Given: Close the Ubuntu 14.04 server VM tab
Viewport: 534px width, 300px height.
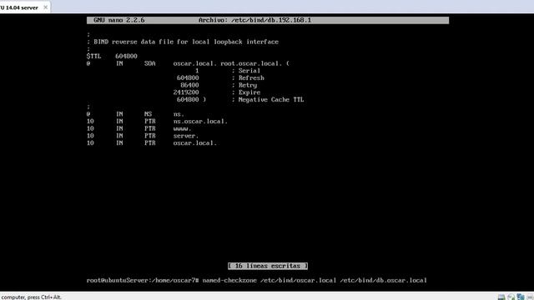Looking at the screenshot, I should coord(45,7).
